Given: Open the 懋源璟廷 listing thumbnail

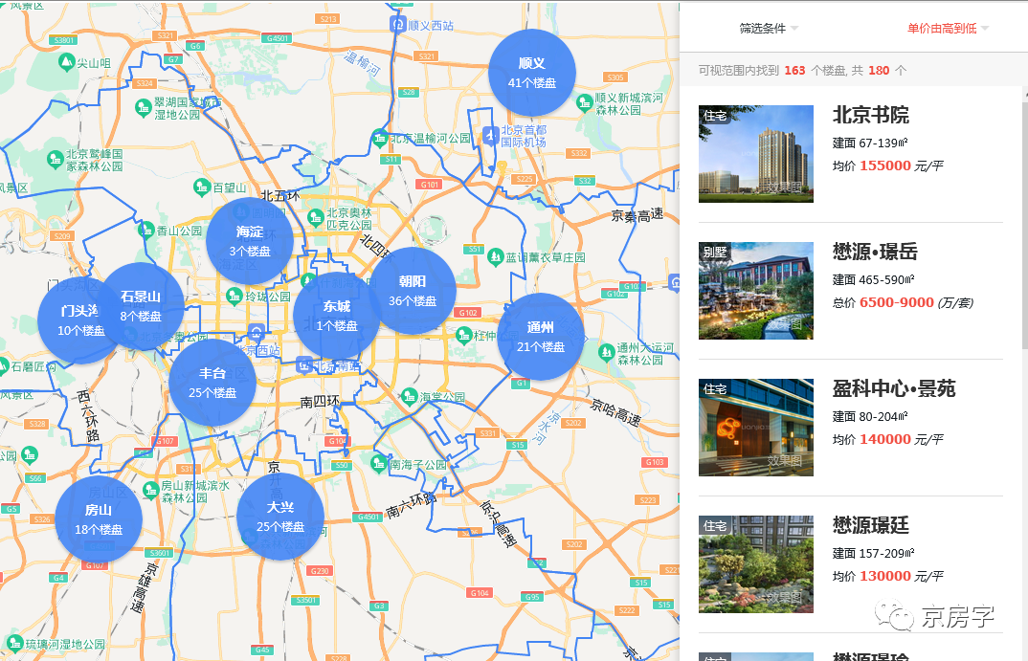Looking at the screenshot, I should [x=756, y=564].
